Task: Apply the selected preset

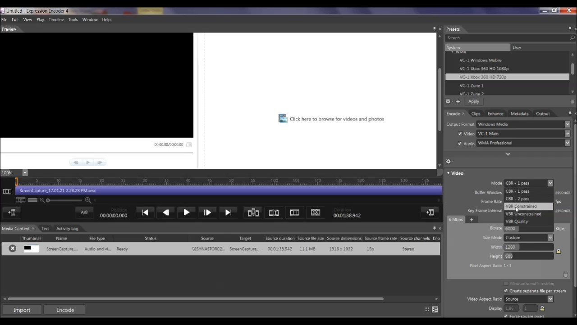Action: pyautogui.click(x=473, y=102)
